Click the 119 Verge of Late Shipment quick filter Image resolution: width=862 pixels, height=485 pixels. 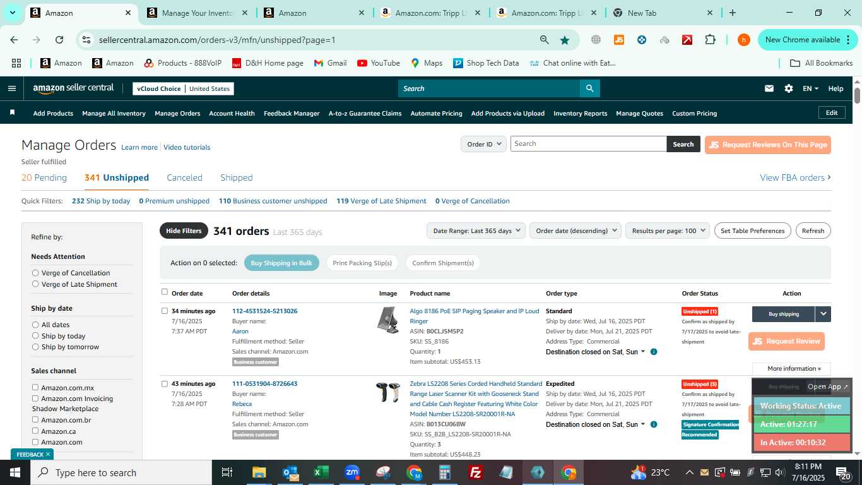pyautogui.click(x=381, y=201)
